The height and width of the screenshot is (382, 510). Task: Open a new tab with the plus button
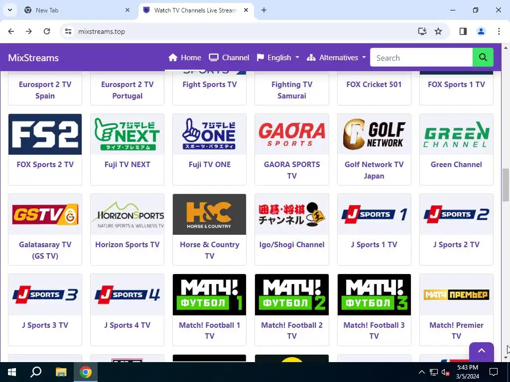click(264, 10)
